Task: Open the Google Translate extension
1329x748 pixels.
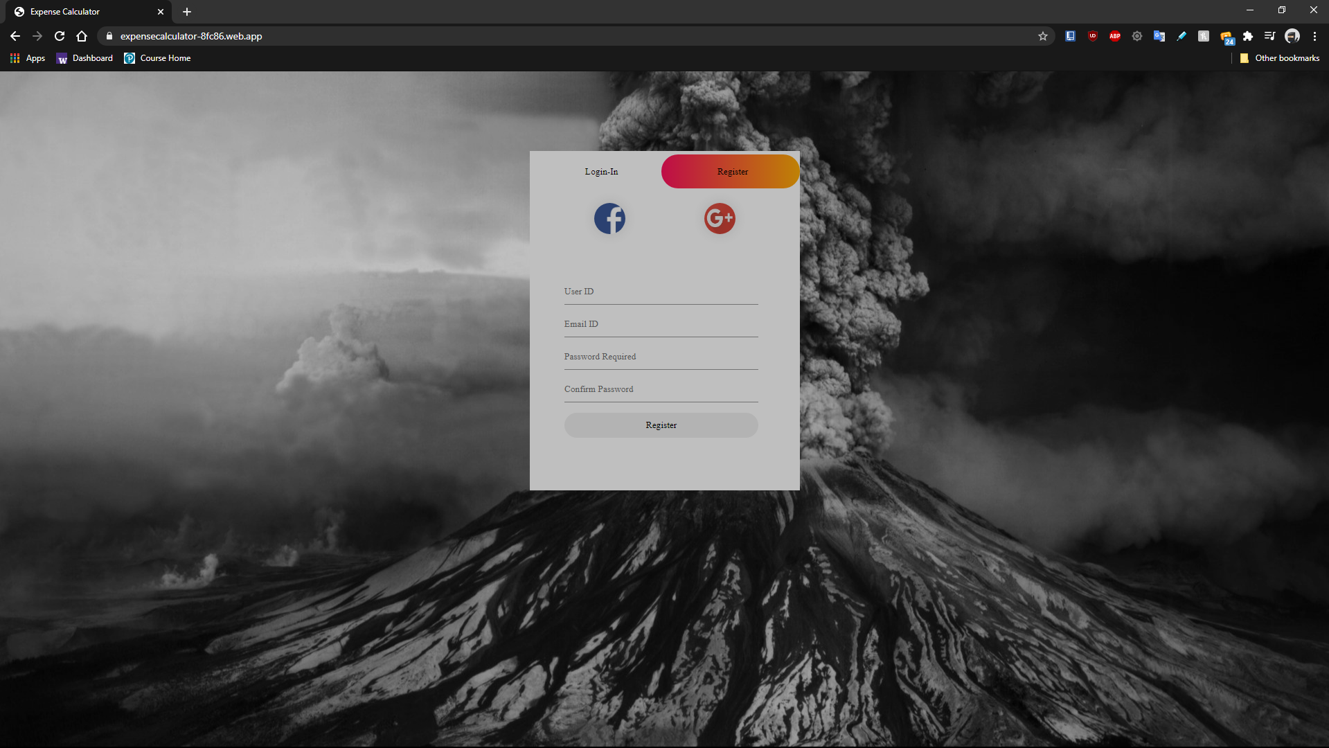Action: tap(1159, 36)
